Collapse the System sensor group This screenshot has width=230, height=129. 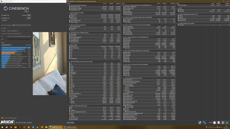pyautogui.click(x=68, y=5)
